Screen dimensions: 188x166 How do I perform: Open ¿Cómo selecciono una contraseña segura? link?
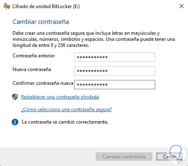pos(66,109)
